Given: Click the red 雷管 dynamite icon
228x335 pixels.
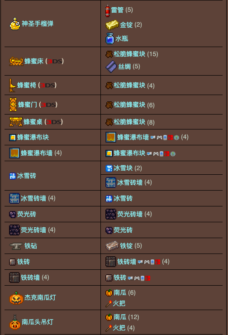Looking at the screenshot, I should coord(108,11).
